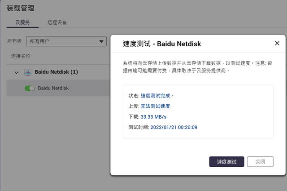This screenshot has height=191, width=287.
Task: Select the Baidu Netdisk (1) group row
Action: point(58,72)
